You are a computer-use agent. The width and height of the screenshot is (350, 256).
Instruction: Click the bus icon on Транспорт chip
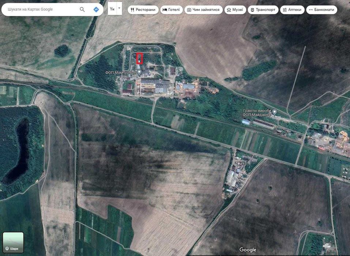click(x=252, y=10)
